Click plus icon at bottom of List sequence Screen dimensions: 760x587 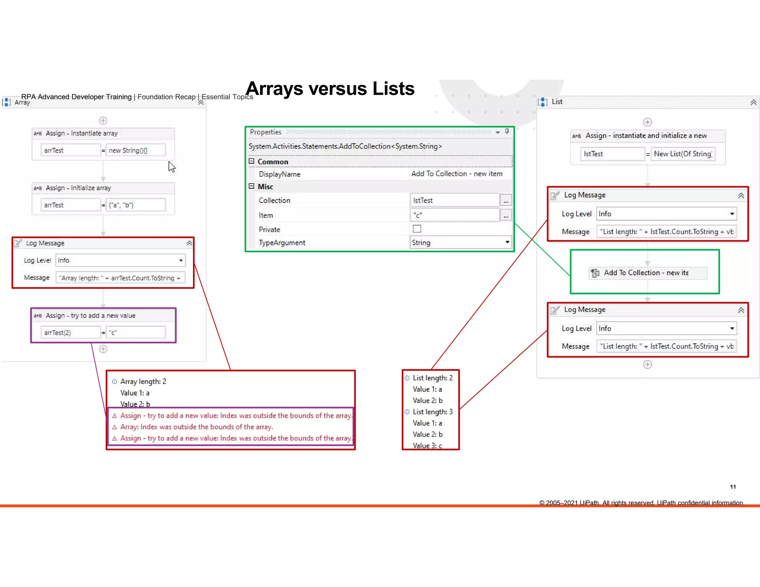pyautogui.click(x=647, y=364)
